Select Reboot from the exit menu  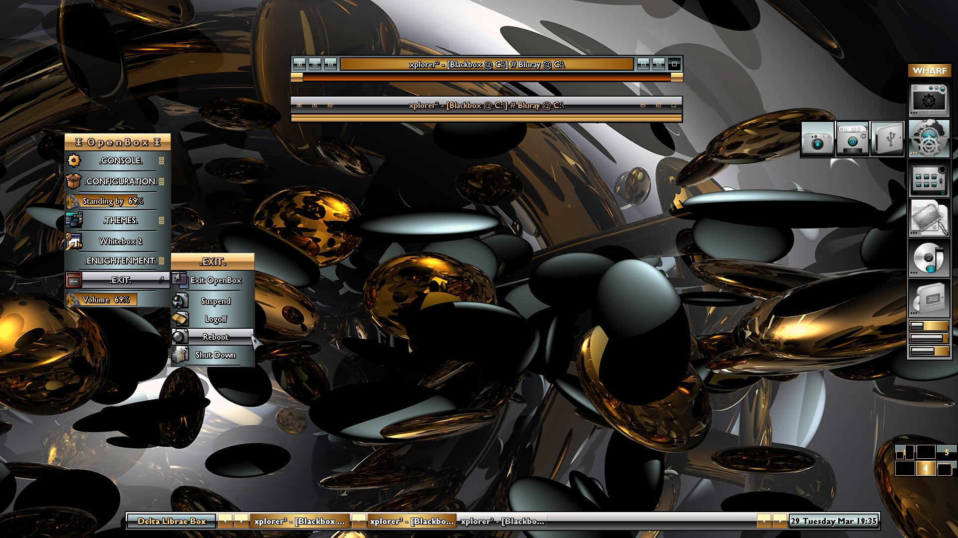(215, 337)
